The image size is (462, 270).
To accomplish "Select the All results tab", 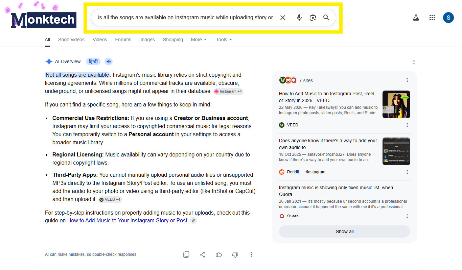I will pyautogui.click(x=47, y=40).
